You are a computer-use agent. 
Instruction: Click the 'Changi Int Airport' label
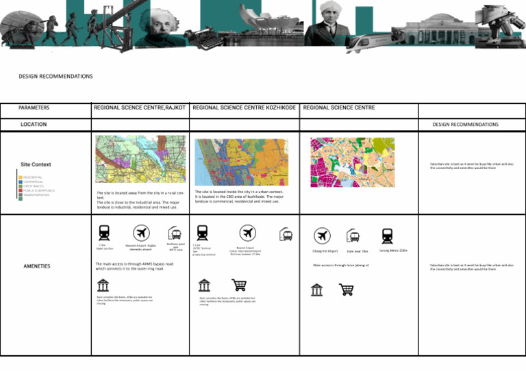325,251
